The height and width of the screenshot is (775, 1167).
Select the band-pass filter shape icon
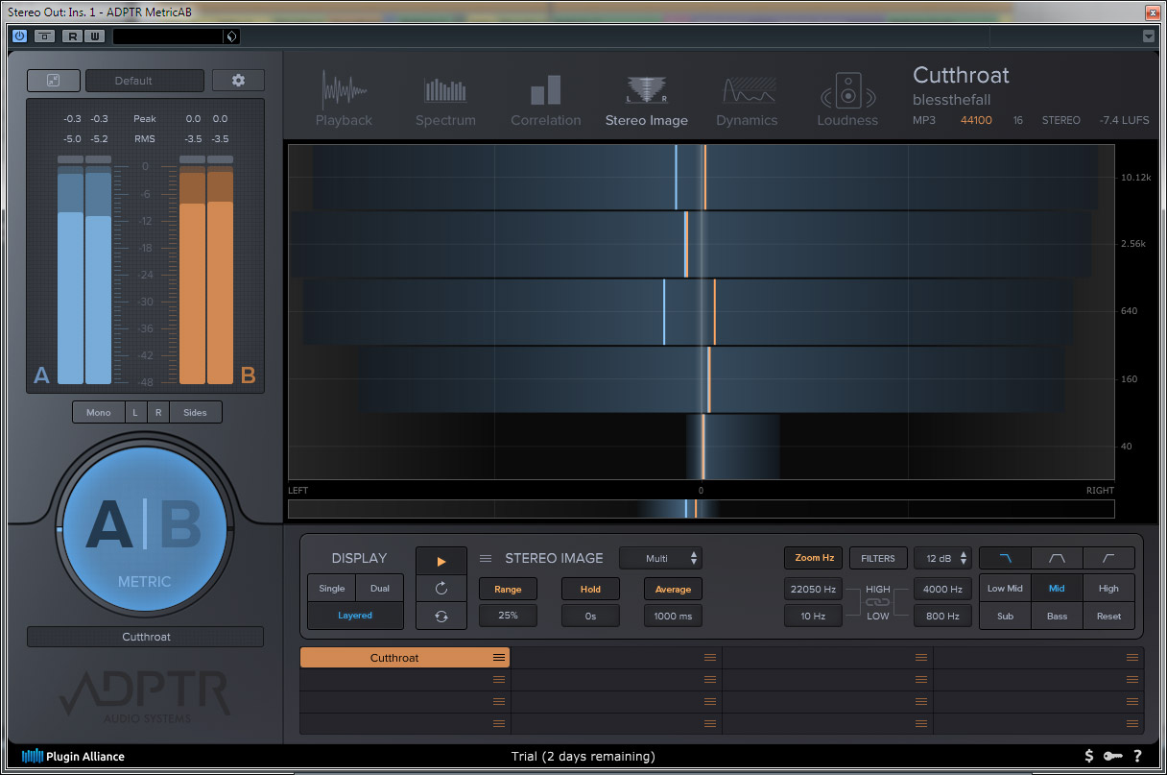click(1057, 558)
